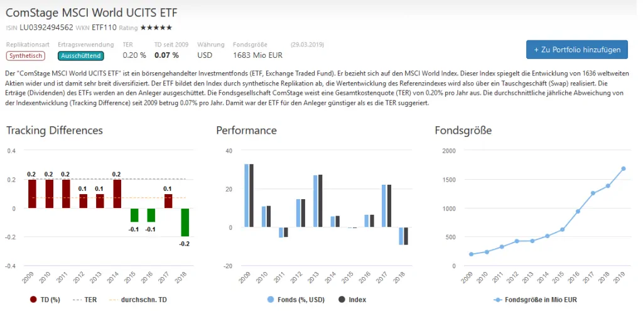Select the green 2018 tracking difference bar
This screenshot has height=311, width=643.
pyautogui.click(x=185, y=222)
